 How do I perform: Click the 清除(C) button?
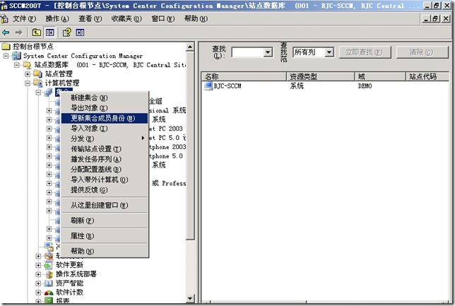(x=422, y=52)
